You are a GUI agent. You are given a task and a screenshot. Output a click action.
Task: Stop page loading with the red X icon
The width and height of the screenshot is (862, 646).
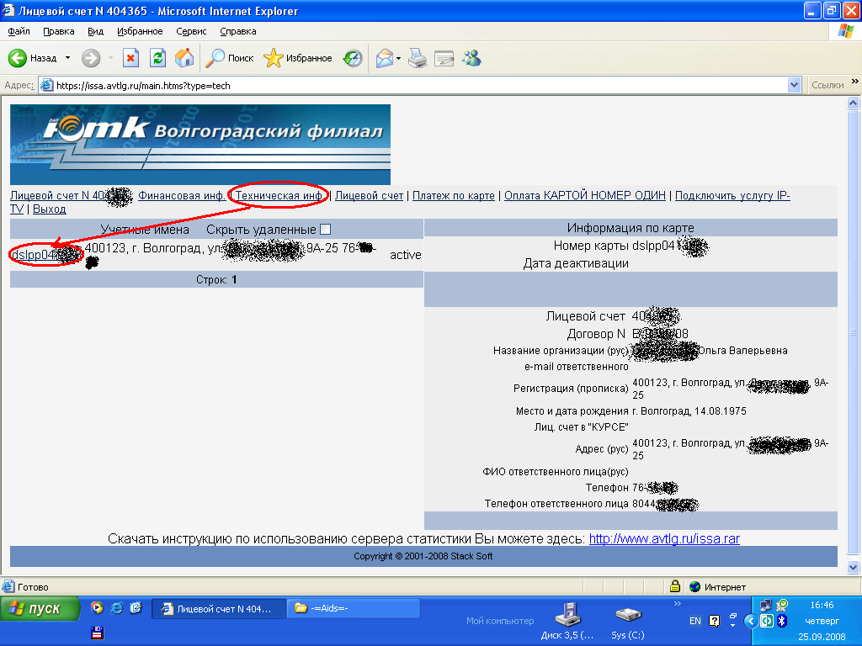[x=130, y=58]
